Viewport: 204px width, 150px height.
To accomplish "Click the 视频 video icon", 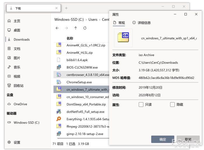I will (x=9, y=76).
